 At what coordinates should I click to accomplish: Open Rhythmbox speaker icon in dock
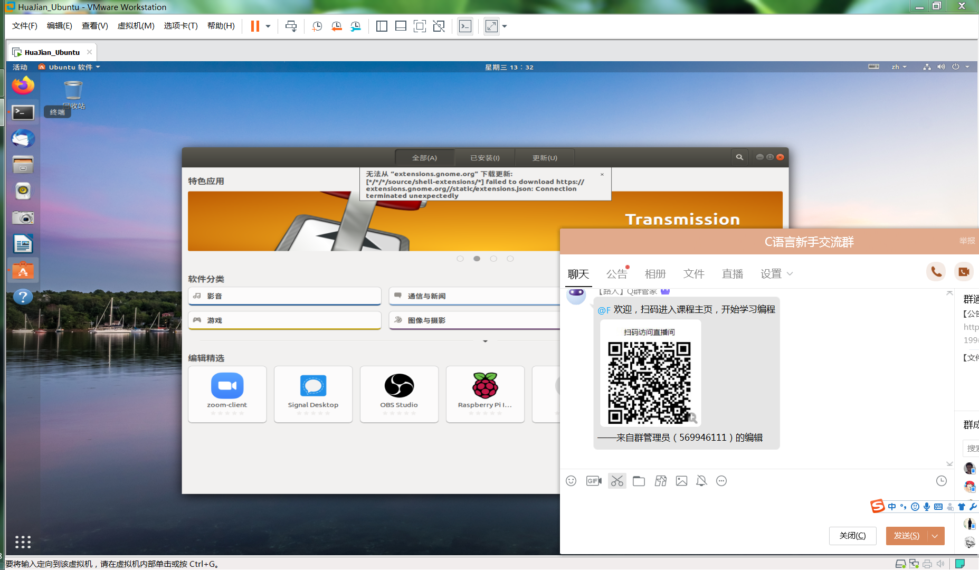tap(23, 191)
